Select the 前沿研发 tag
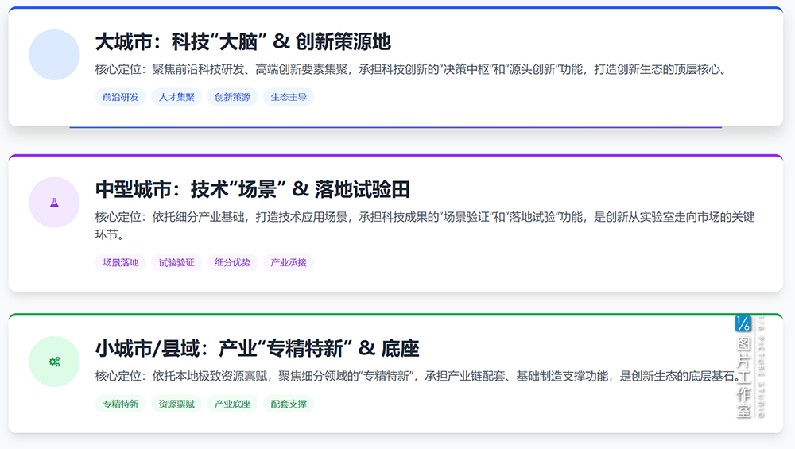Viewport: 795px width, 449px height. pyautogui.click(x=120, y=97)
